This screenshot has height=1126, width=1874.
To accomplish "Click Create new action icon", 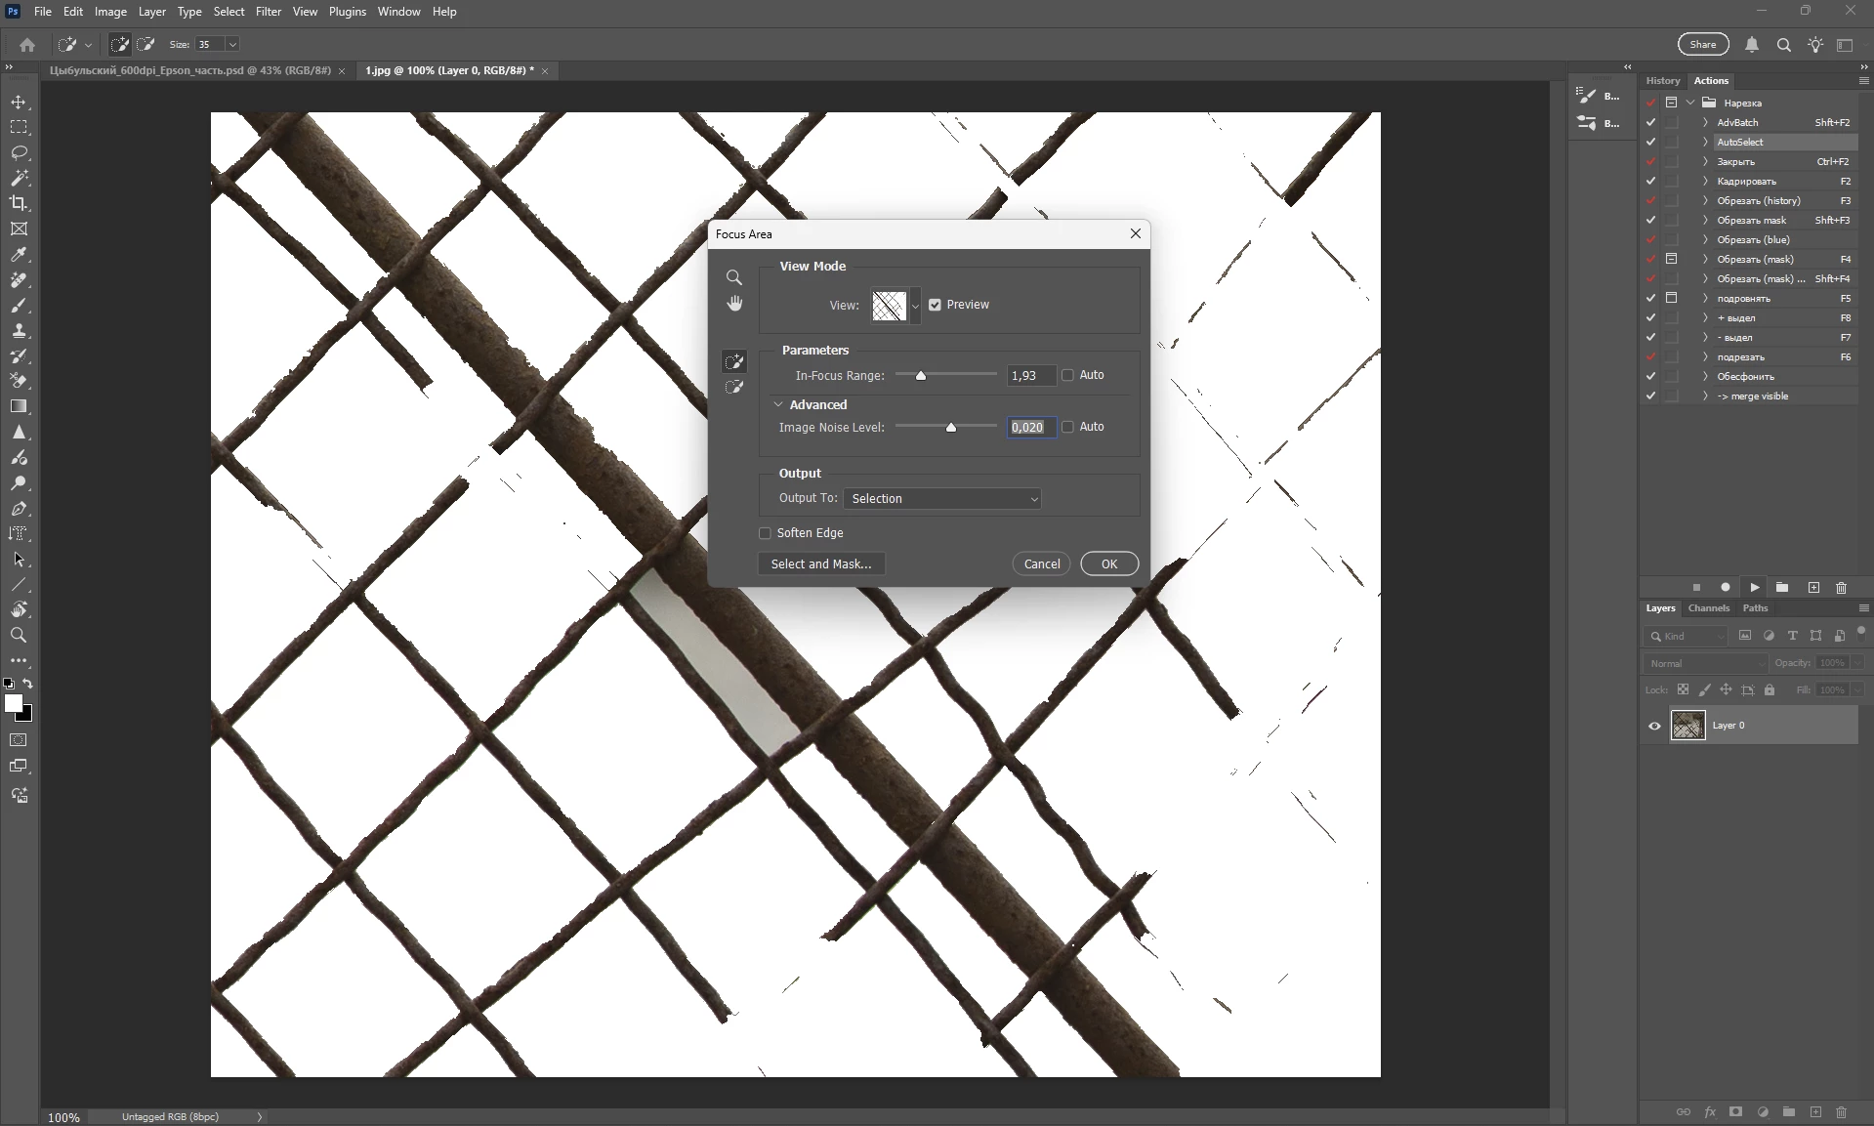I will click(1813, 588).
